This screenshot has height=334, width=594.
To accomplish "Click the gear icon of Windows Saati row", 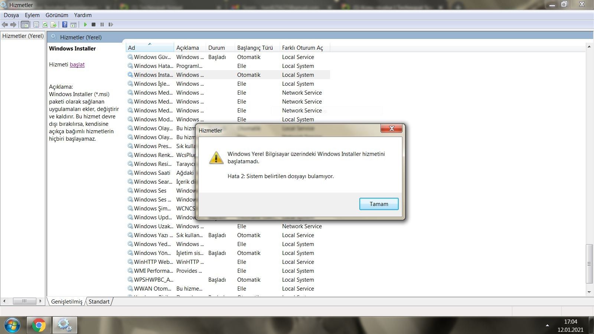I will 130,173.
